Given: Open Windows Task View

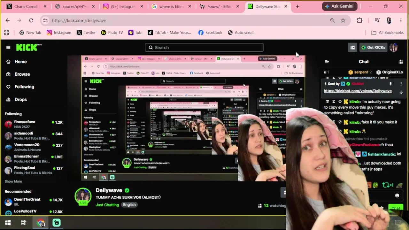Looking at the screenshot, I should click(x=24, y=223).
